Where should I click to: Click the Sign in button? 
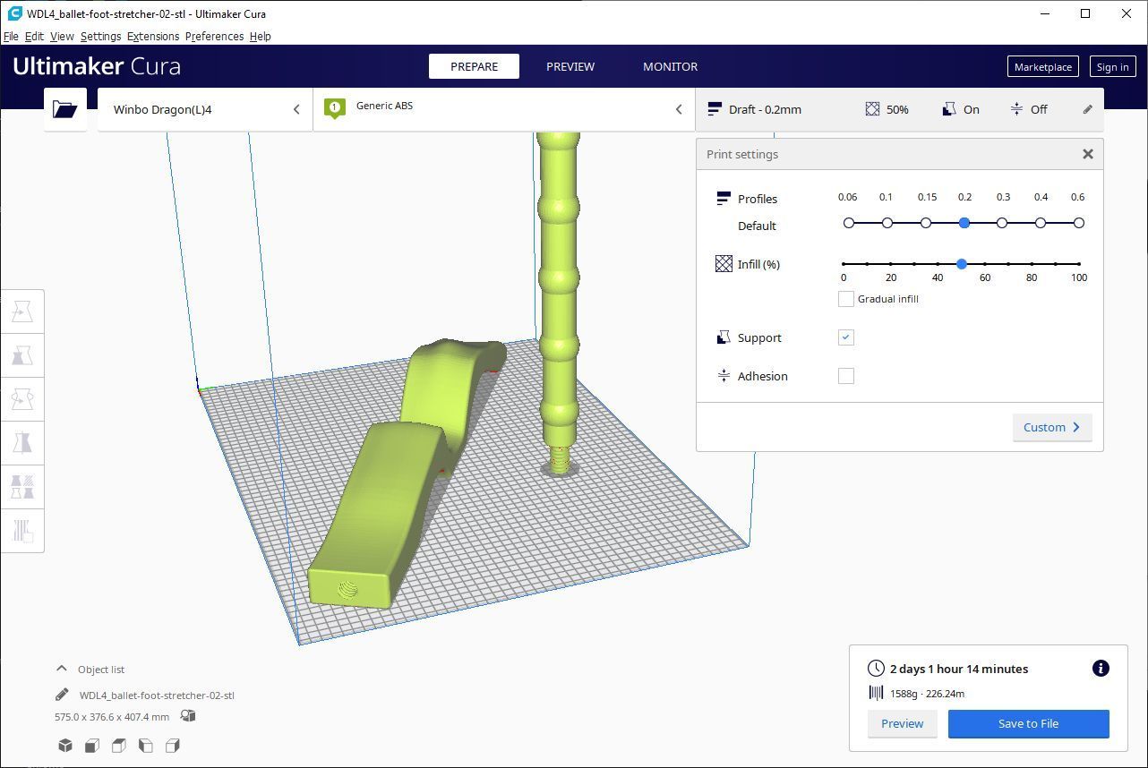point(1112,66)
